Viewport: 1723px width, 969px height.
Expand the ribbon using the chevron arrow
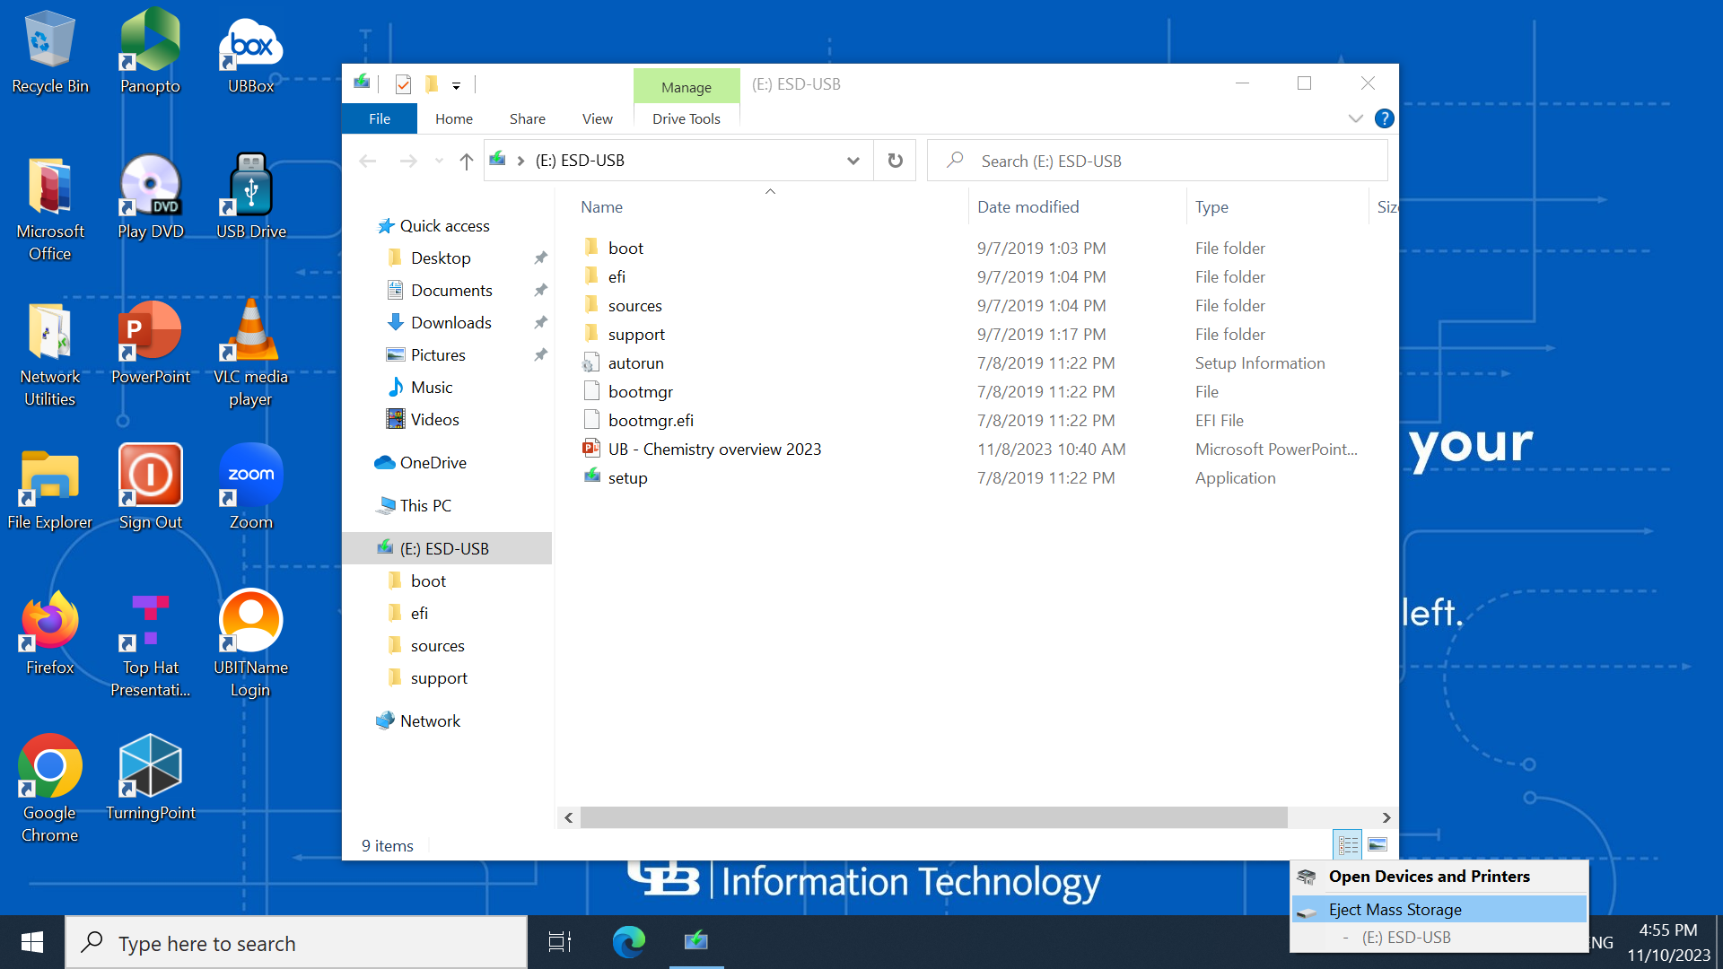[x=1355, y=118]
